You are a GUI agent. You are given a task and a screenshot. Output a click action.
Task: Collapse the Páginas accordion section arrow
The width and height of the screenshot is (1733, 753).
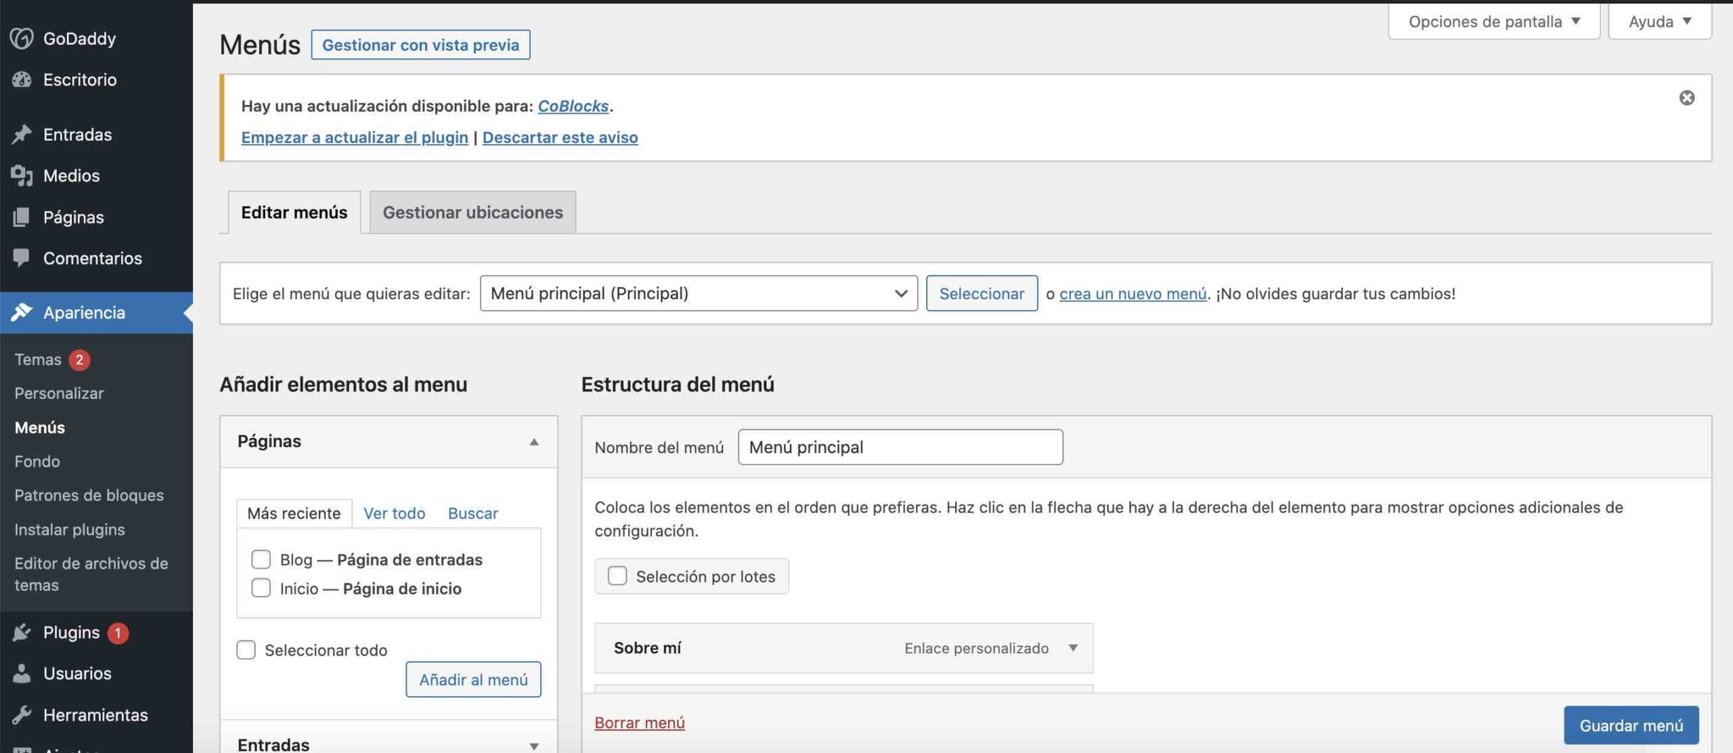point(533,442)
